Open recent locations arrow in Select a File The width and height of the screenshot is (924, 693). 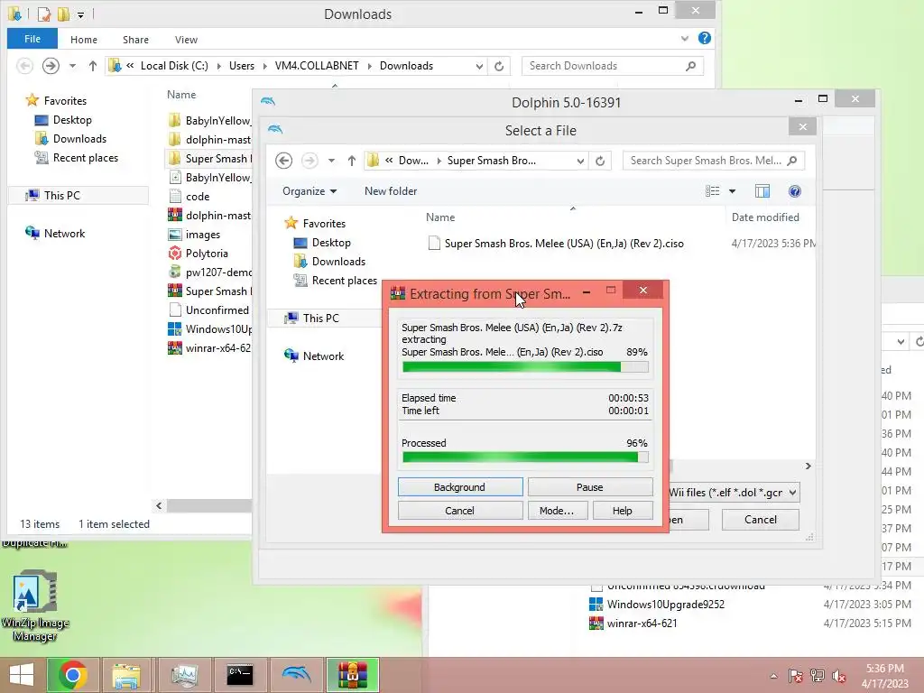(331, 161)
